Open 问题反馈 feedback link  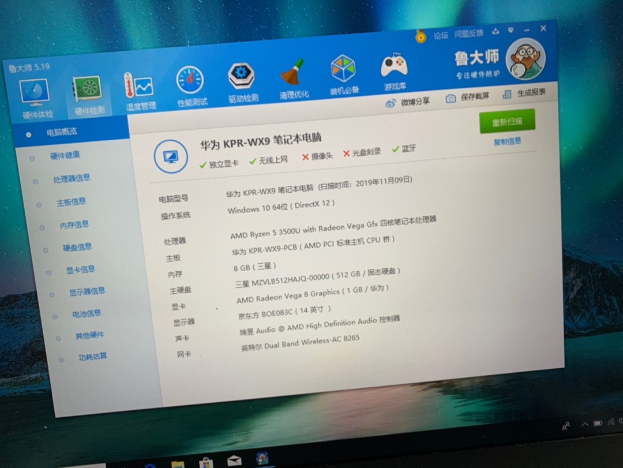pyautogui.click(x=469, y=34)
